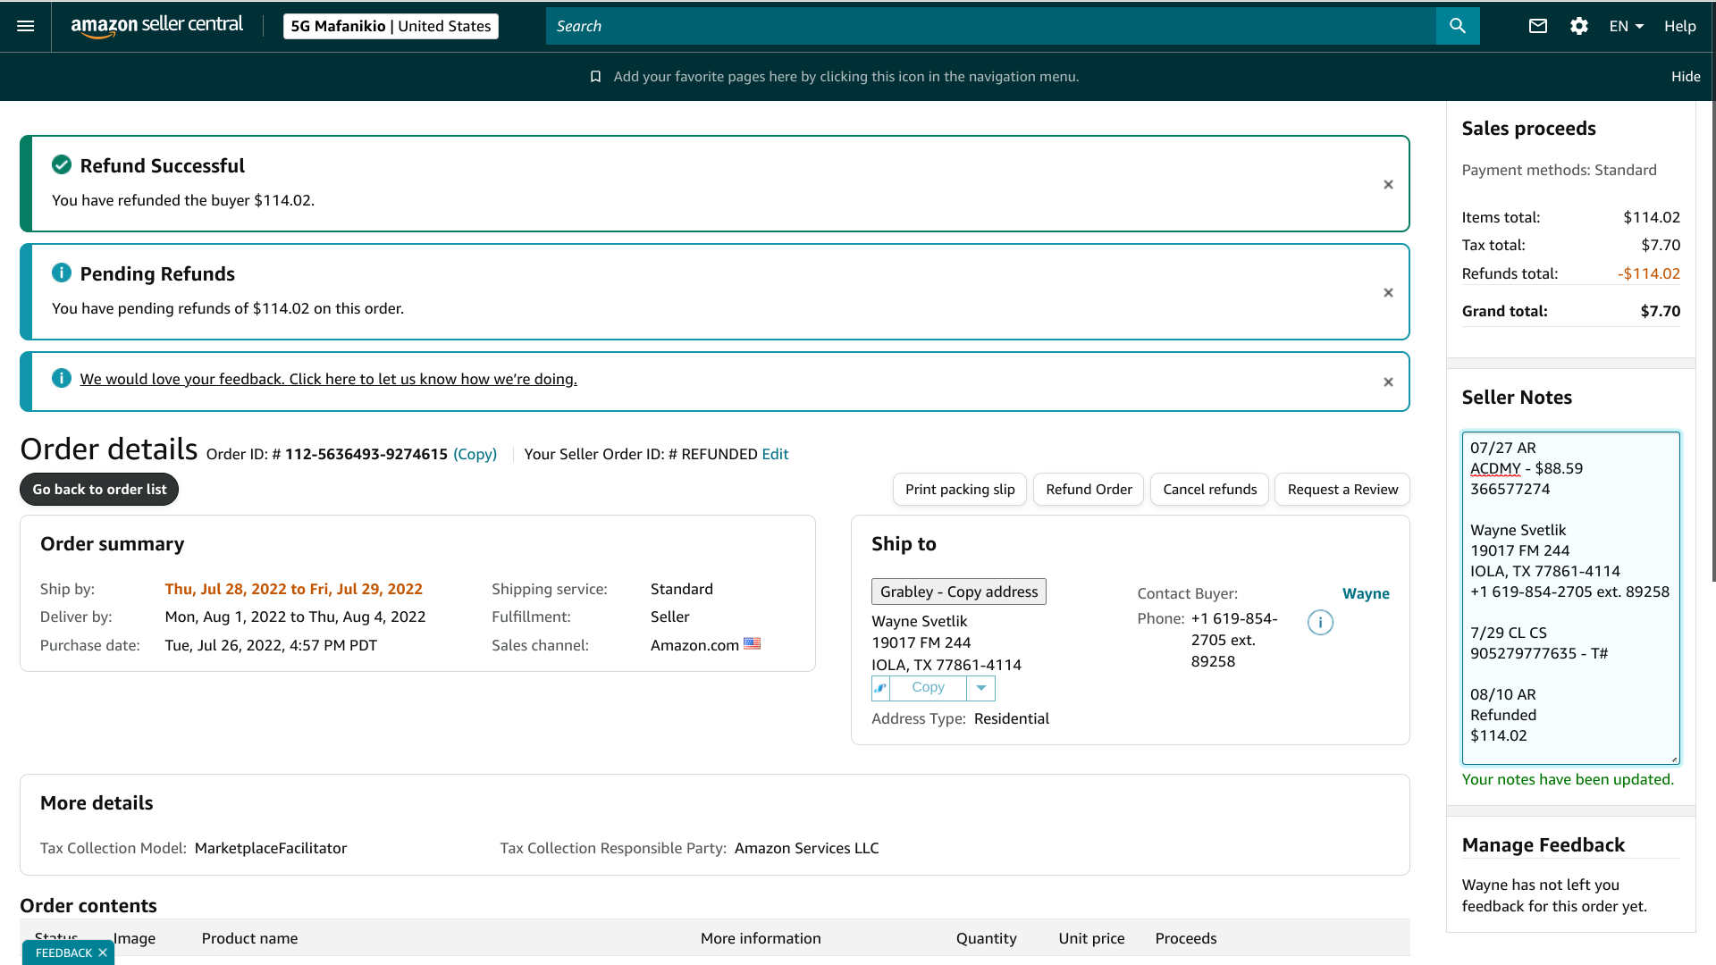The height and width of the screenshot is (965, 1716).
Task: Click Request a Review button
Action: 1342,490
